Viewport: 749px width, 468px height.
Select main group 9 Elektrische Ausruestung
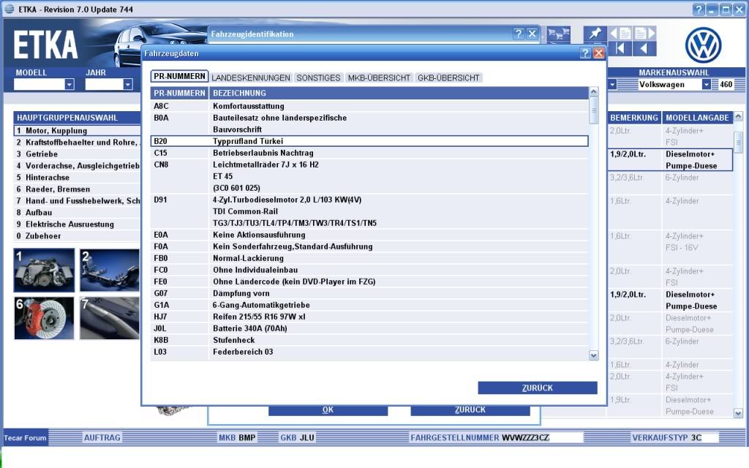77,224
